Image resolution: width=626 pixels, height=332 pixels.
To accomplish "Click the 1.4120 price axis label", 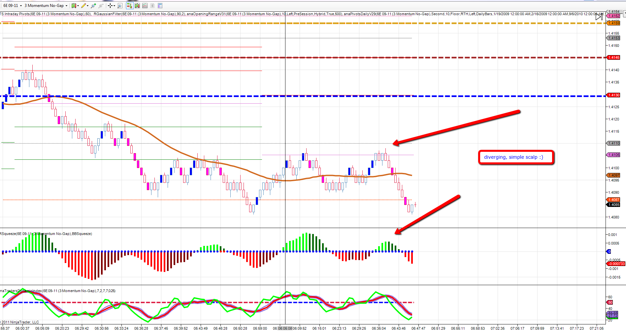I will point(614,119).
